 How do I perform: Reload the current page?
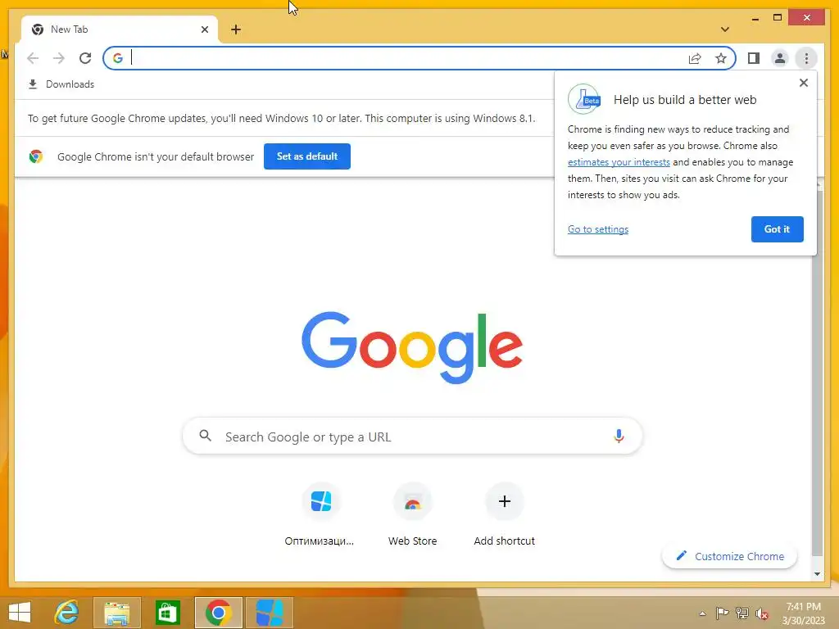[85, 58]
